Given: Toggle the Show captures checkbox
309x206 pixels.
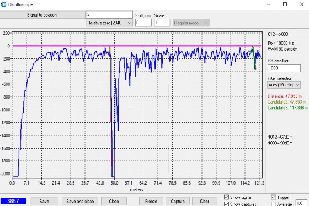Looking at the screenshot, I should (x=227, y=204).
